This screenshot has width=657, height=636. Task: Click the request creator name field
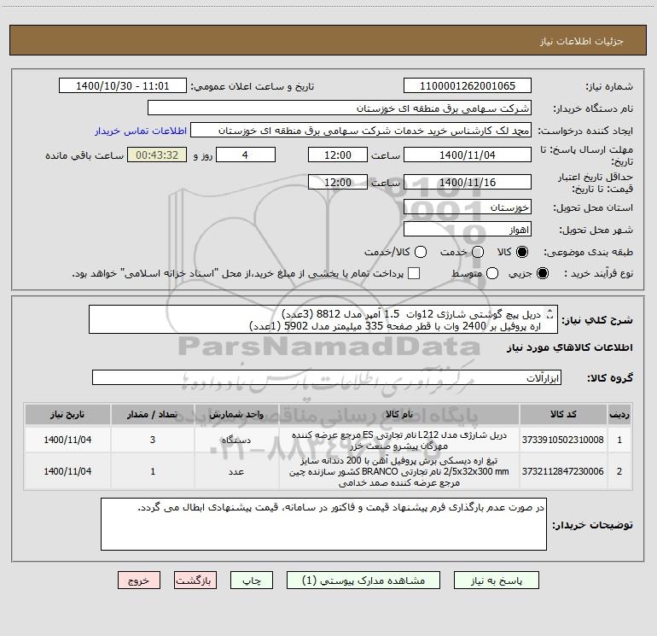361,131
